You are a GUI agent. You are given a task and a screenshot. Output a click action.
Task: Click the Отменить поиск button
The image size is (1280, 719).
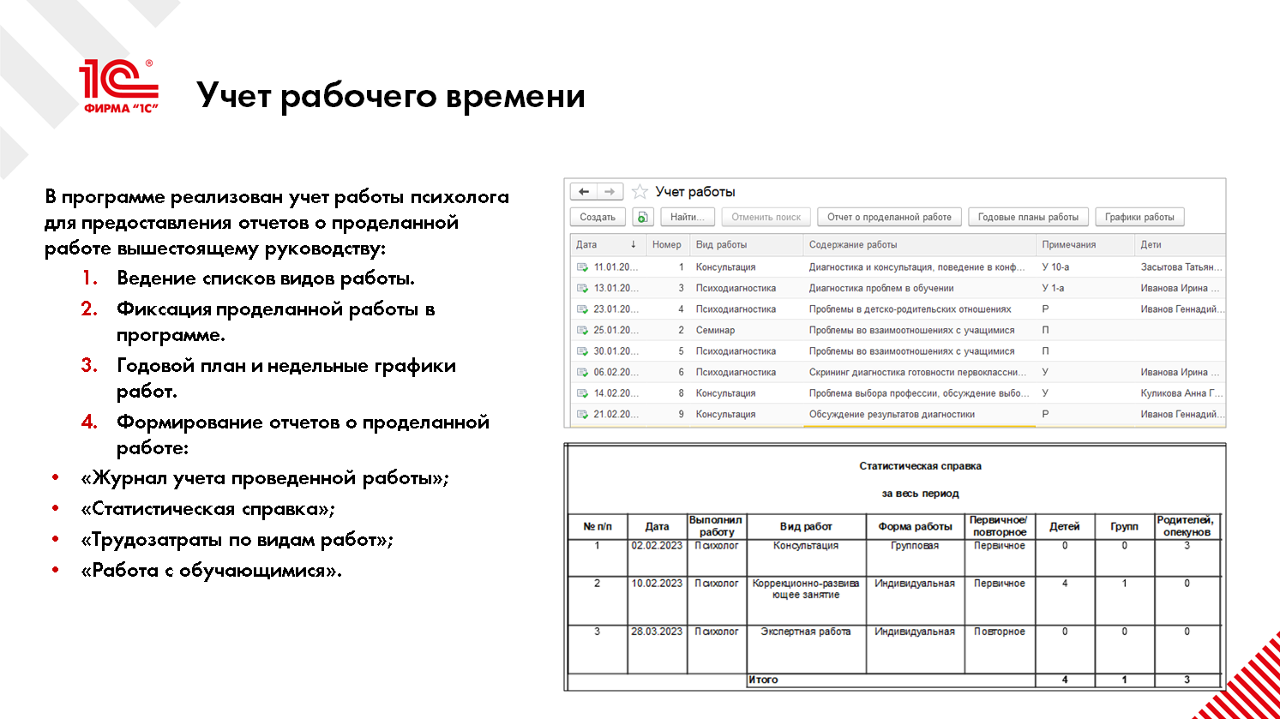tap(766, 217)
